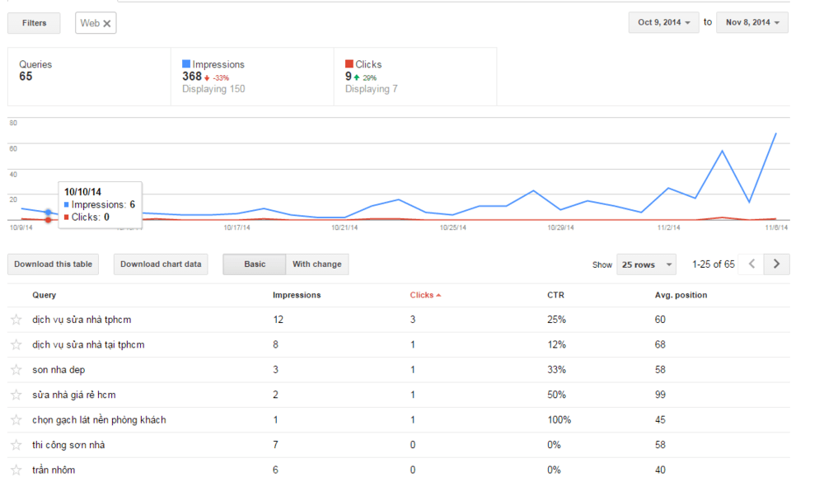Sort table by Impressions column
Viewport: 824px width, 477px height.
tap(297, 295)
